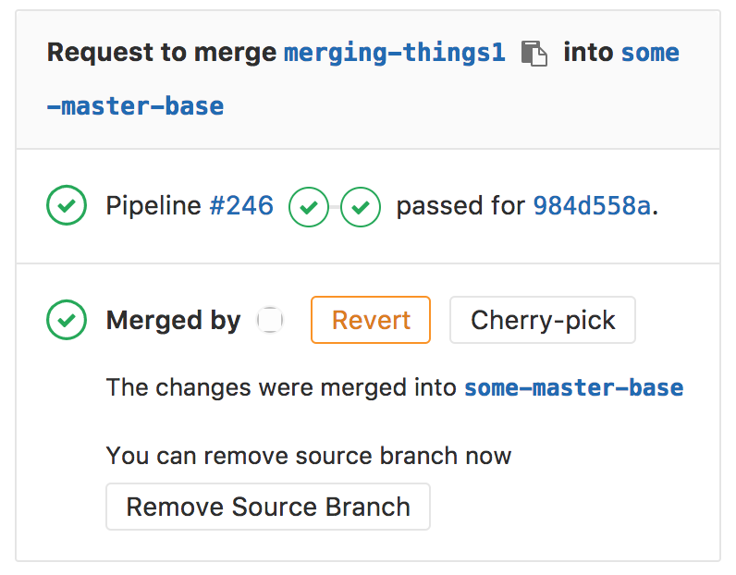
Task: Click "You can remove source branch now" text
Action: click(x=308, y=456)
